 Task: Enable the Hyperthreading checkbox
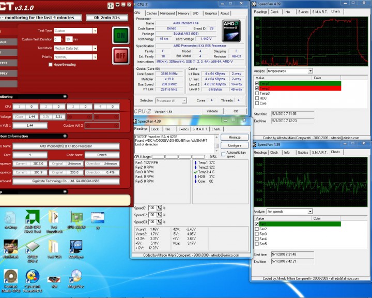50,65
